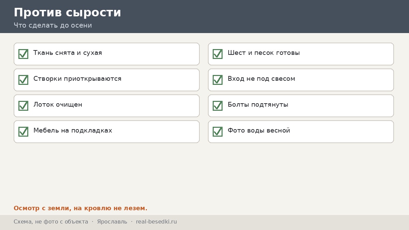
Task: Click the subtitle 'Что сделать до осени'
Action: coord(53,25)
